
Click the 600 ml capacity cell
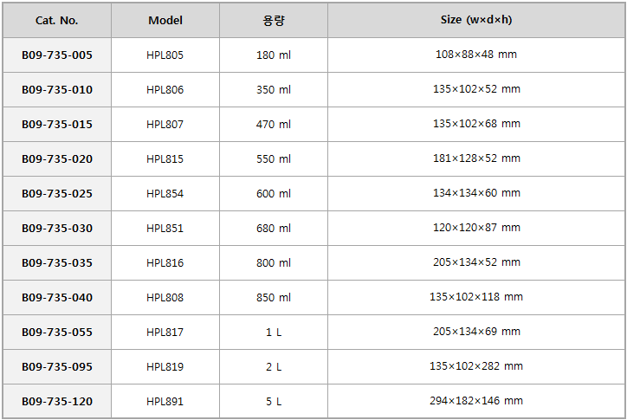click(x=274, y=194)
